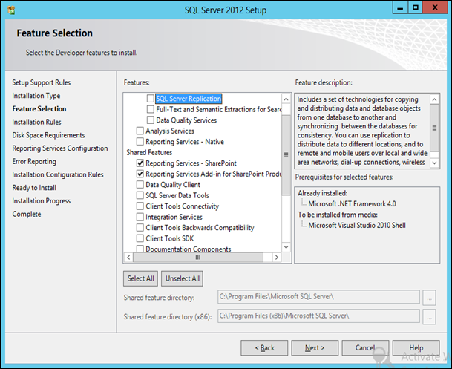Maximize the SQL Server 2012 Setup window
Screen dimensions: 452x369
[416, 7]
